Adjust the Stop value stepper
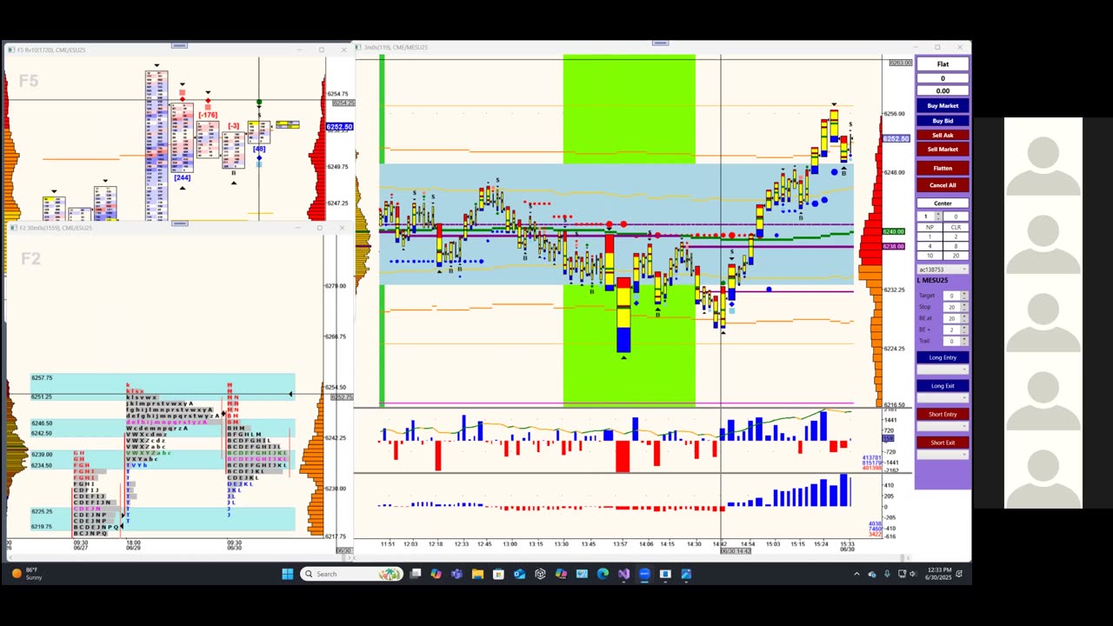This screenshot has width=1113, height=626. click(964, 307)
